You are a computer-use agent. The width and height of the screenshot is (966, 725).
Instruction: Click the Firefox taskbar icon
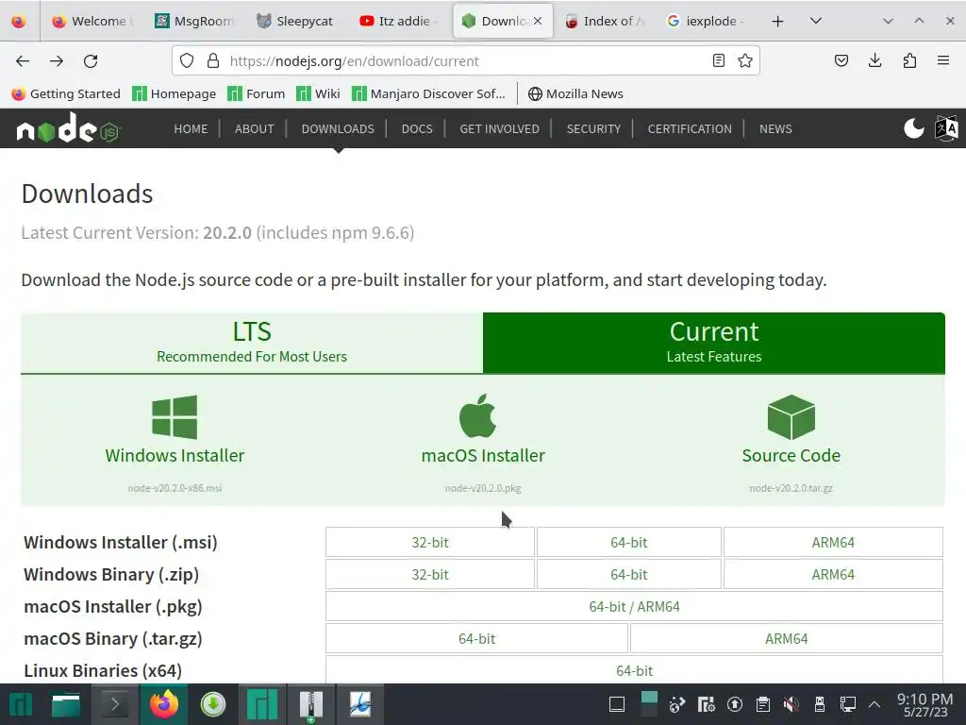(x=164, y=704)
